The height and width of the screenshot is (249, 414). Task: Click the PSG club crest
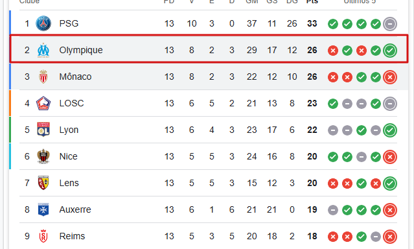point(43,23)
